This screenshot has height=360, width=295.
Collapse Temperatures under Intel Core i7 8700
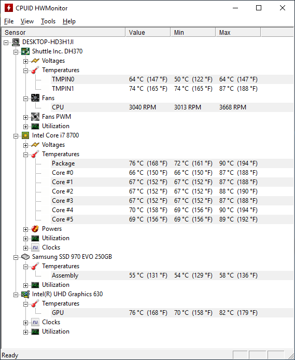tap(25, 155)
